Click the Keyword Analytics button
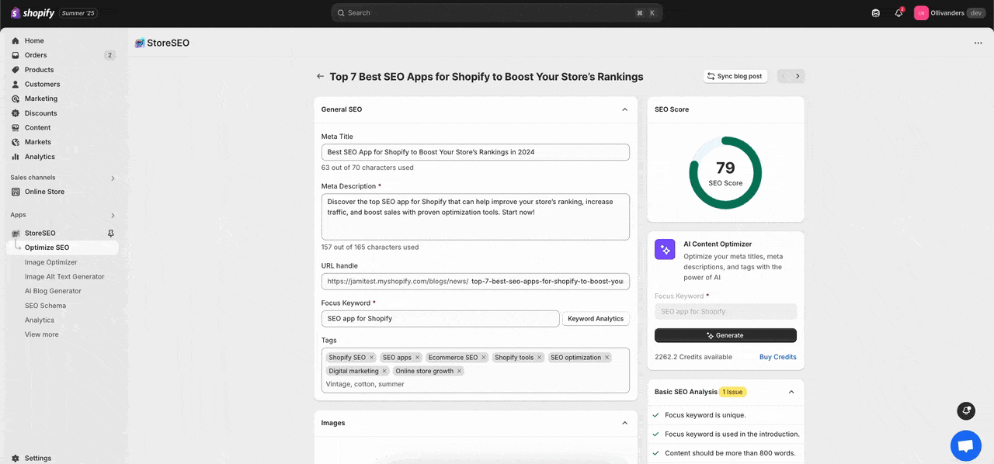Screen dimensions: 994x464 (596, 318)
